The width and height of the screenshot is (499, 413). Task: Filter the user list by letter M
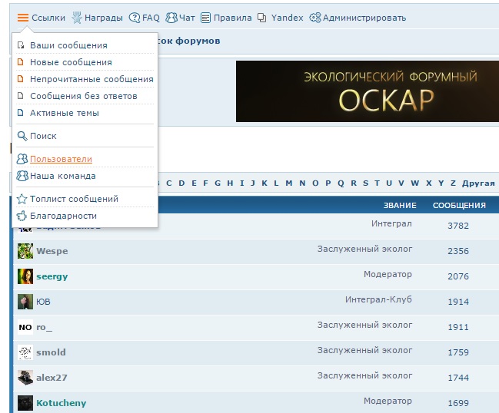289,183
